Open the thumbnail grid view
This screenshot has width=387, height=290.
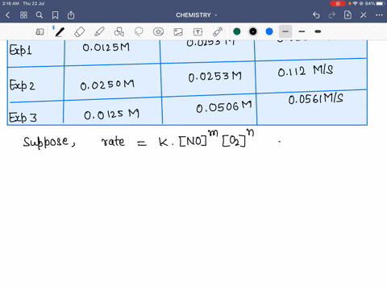tap(23, 15)
